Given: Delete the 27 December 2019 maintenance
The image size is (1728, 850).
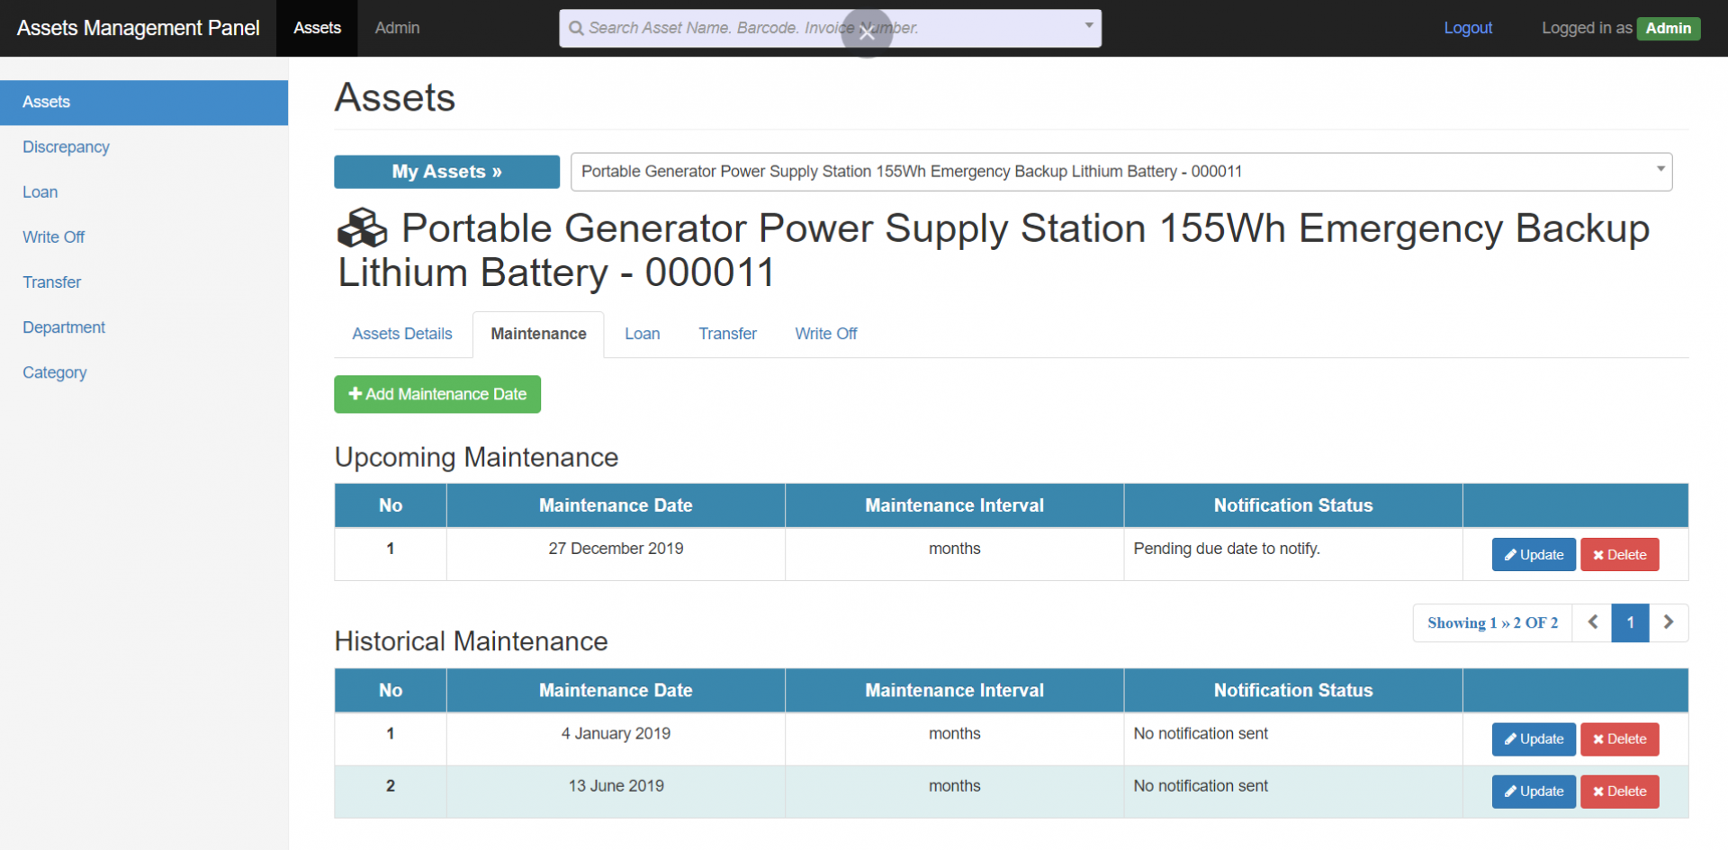Looking at the screenshot, I should tap(1619, 555).
